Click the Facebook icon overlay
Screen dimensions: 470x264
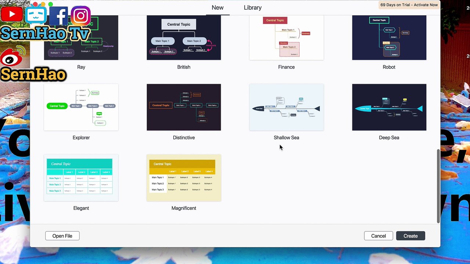click(x=58, y=15)
